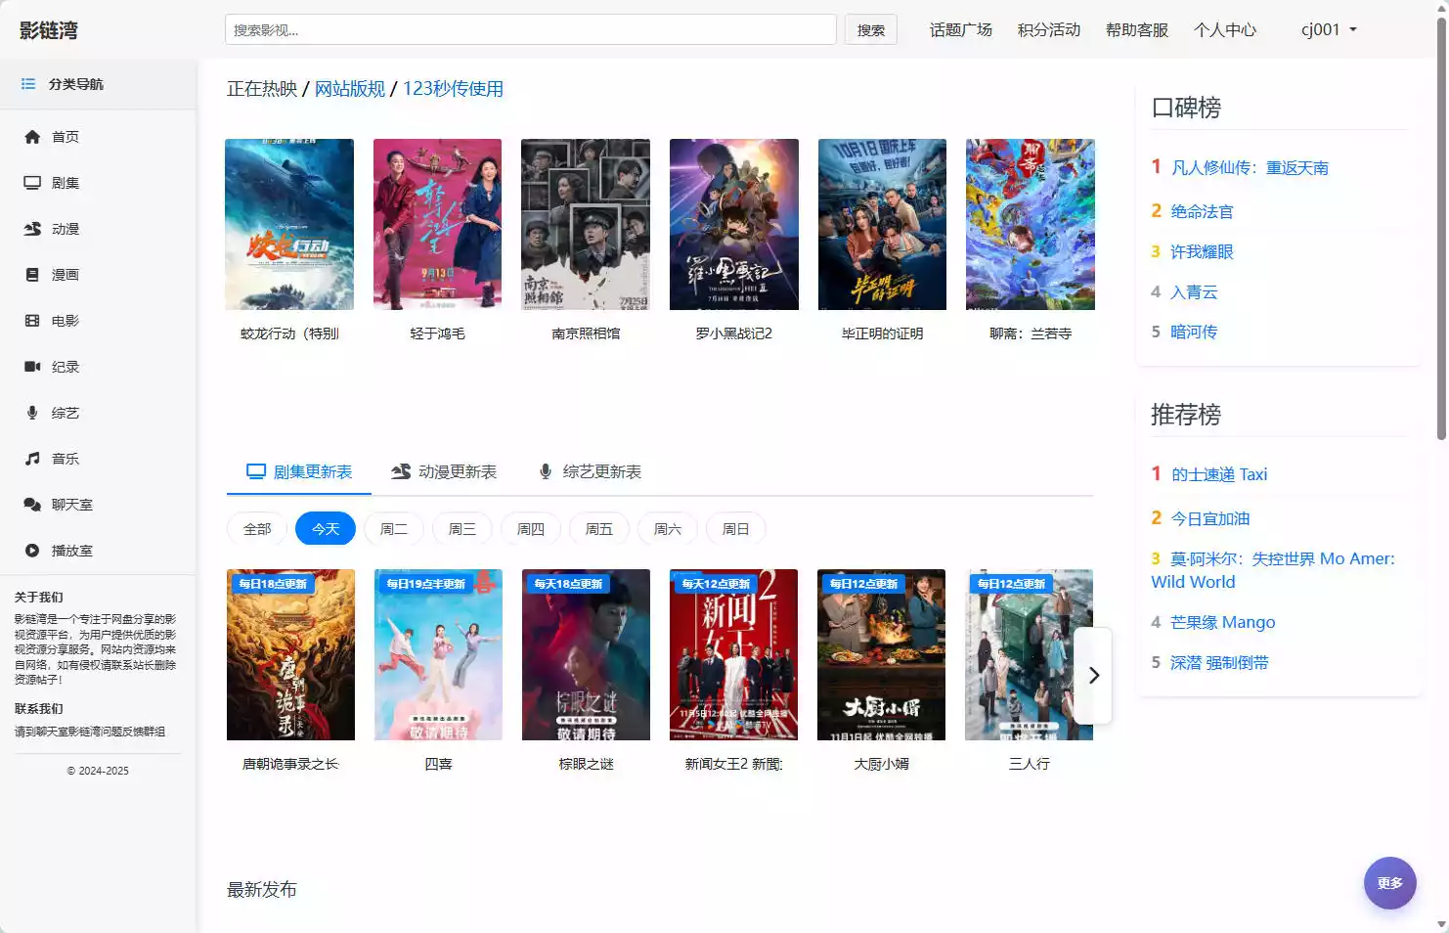Screen dimensions: 1449x933
Task: Open 今日宜加油 in 推荐榜
Action: (x=1210, y=518)
